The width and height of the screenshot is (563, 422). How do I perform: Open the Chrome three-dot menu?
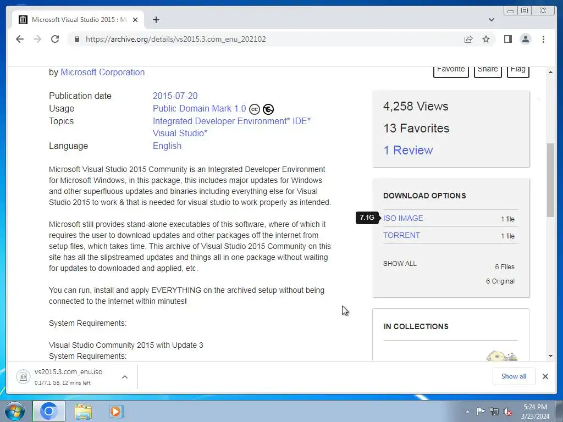(x=543, y=39)
